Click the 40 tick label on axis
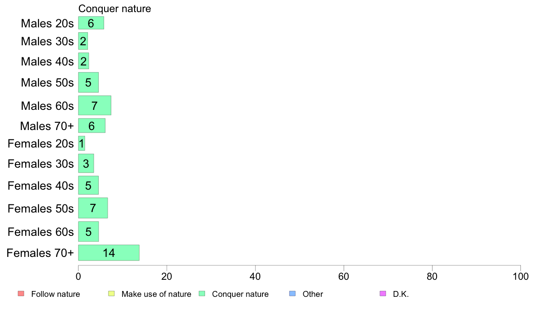 click(x=255, y=277)
